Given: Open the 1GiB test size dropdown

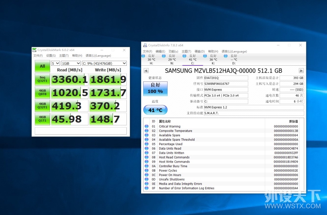Looking at the screenshot, I should (71, 63).
